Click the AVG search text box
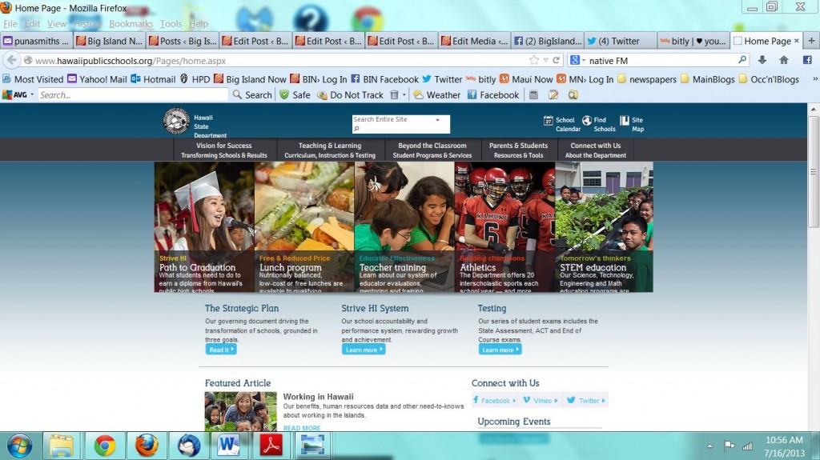Viewport: 820px width, 460px height. [x=133, y=94]
